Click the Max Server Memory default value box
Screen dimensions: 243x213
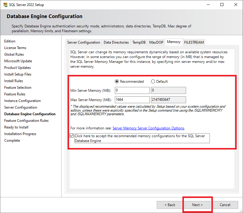click(168, 100)
